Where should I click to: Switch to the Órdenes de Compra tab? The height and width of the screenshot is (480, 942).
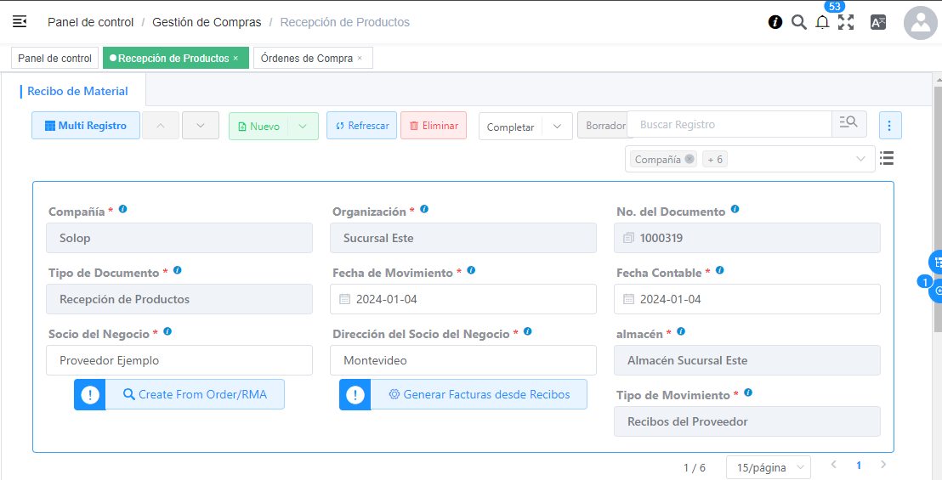(312, 58)
